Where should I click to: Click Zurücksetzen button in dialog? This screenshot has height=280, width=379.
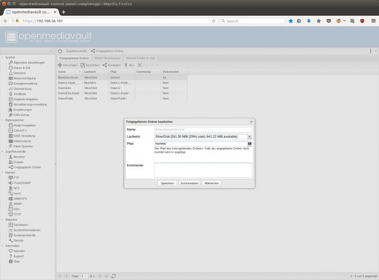tap(189, 183)
